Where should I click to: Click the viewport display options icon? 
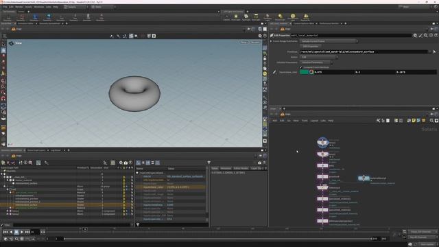coord(259,36)
